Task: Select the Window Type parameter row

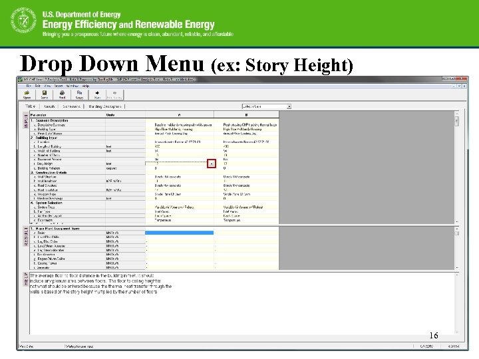Action: [x=67, y=194]
